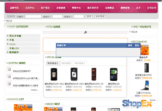Open 客户留言 in the navigation bar

pyautogui.click(x=45, y=8)
